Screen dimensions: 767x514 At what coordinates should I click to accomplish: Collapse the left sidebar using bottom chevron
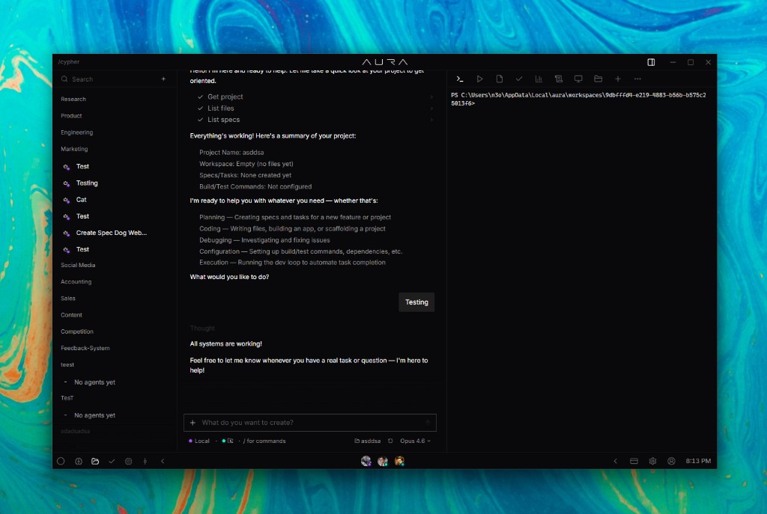163,462
